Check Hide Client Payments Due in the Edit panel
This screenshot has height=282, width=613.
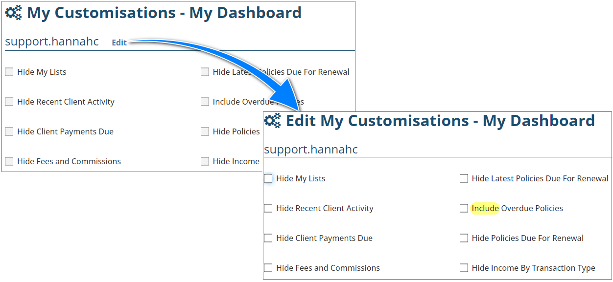[268, 239]
